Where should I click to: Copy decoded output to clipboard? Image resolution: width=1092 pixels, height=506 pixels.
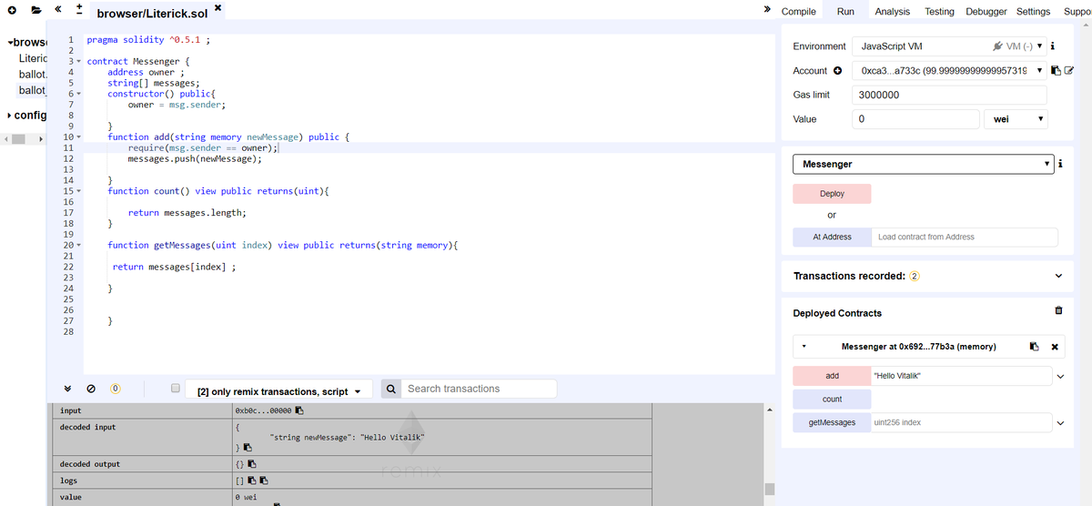[252, 464]
